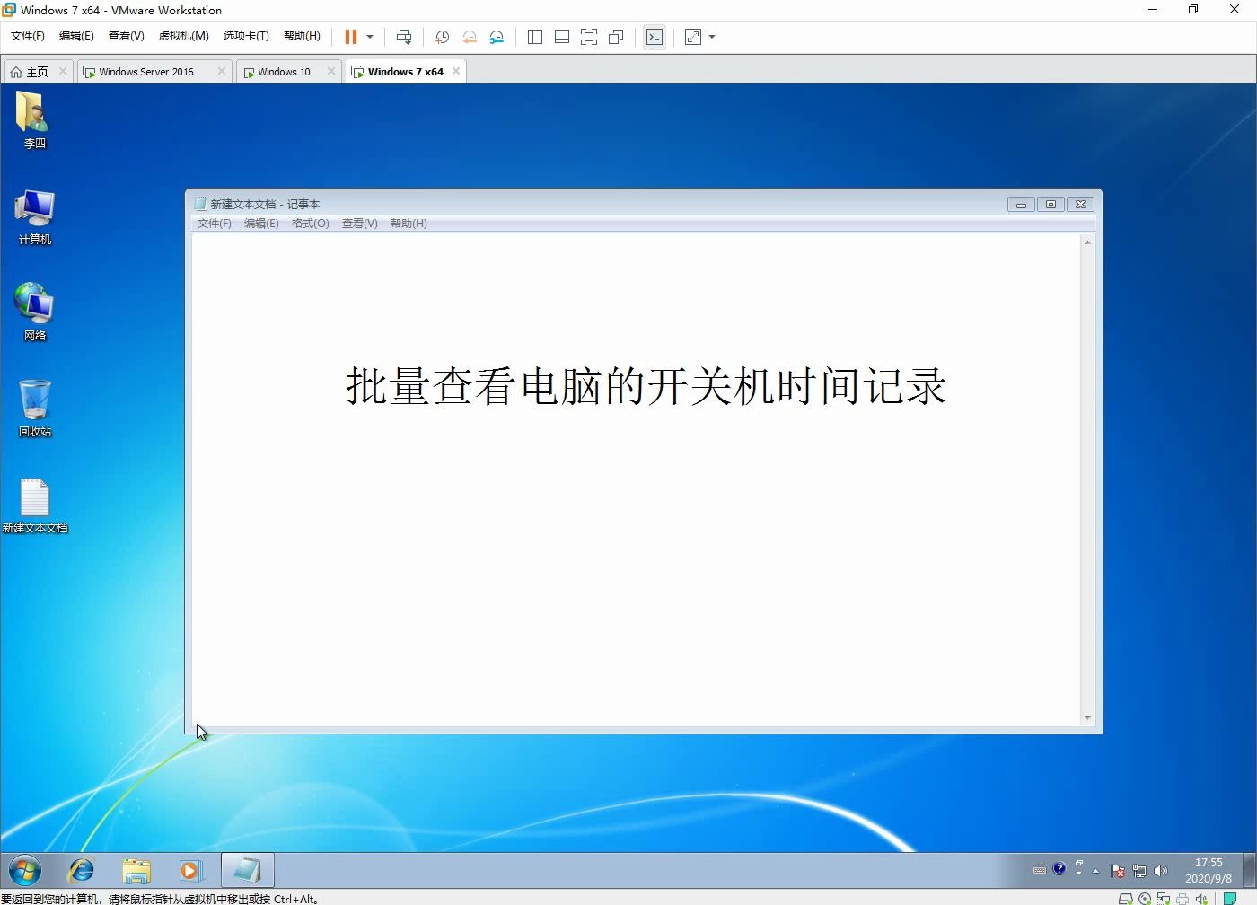Open the 格式(O) menu in Notepad
Viewport: 1257px width, 905px height.
pyautogui.click(x=310, y=223)
